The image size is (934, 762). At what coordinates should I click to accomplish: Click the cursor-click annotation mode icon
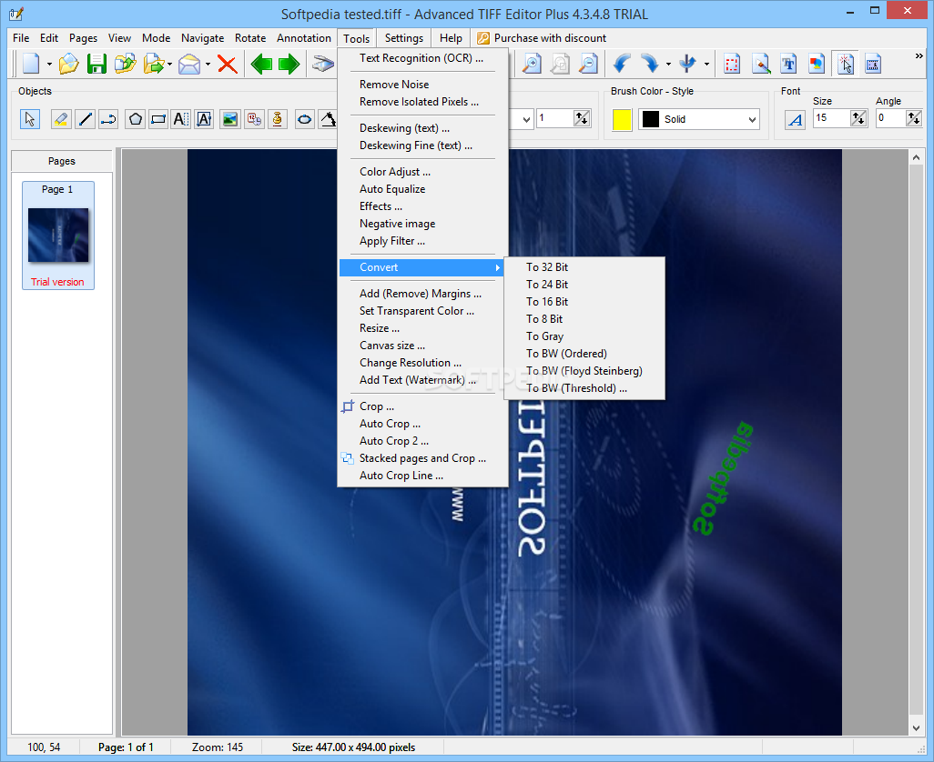click(x=846, y=63)
